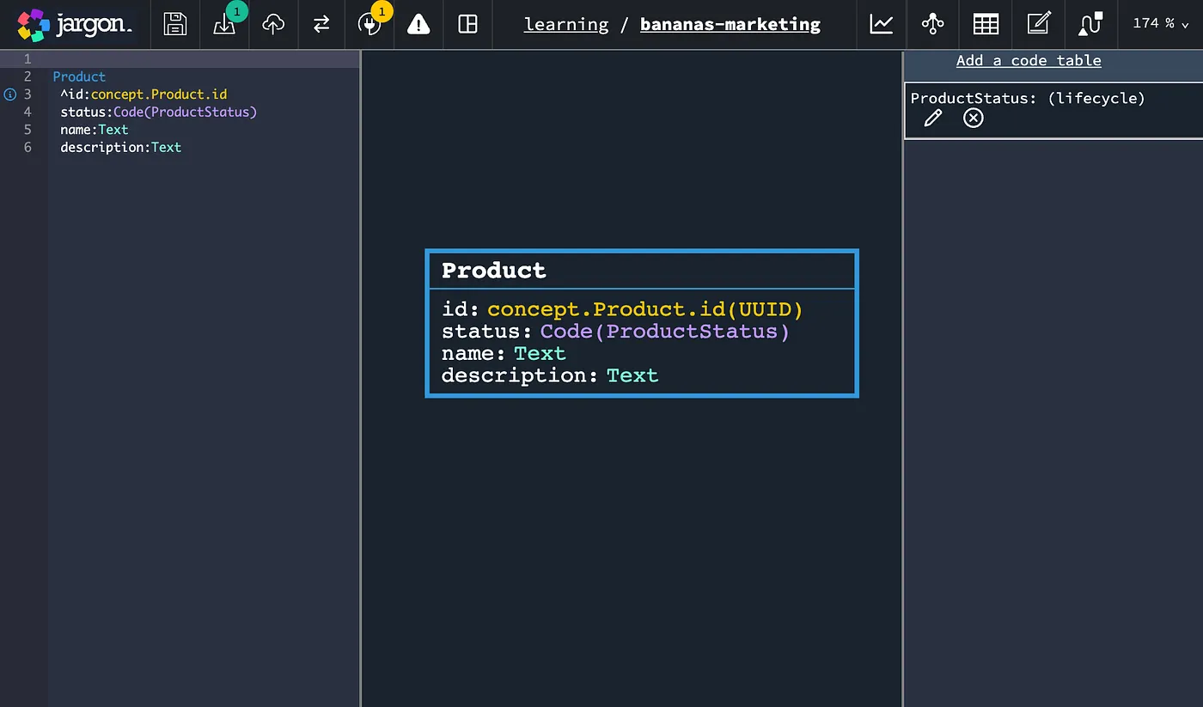
Task: Click the name:Text line in editor
Action: [95, 130]
